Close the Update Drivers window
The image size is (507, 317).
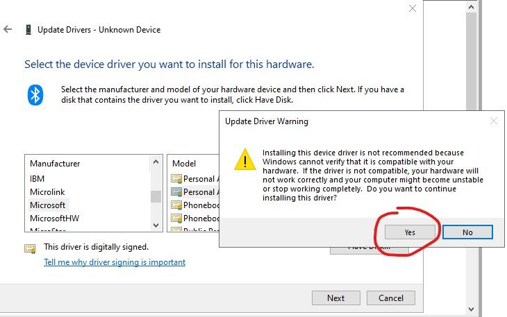pyautogui.click(x=413, y=8)
